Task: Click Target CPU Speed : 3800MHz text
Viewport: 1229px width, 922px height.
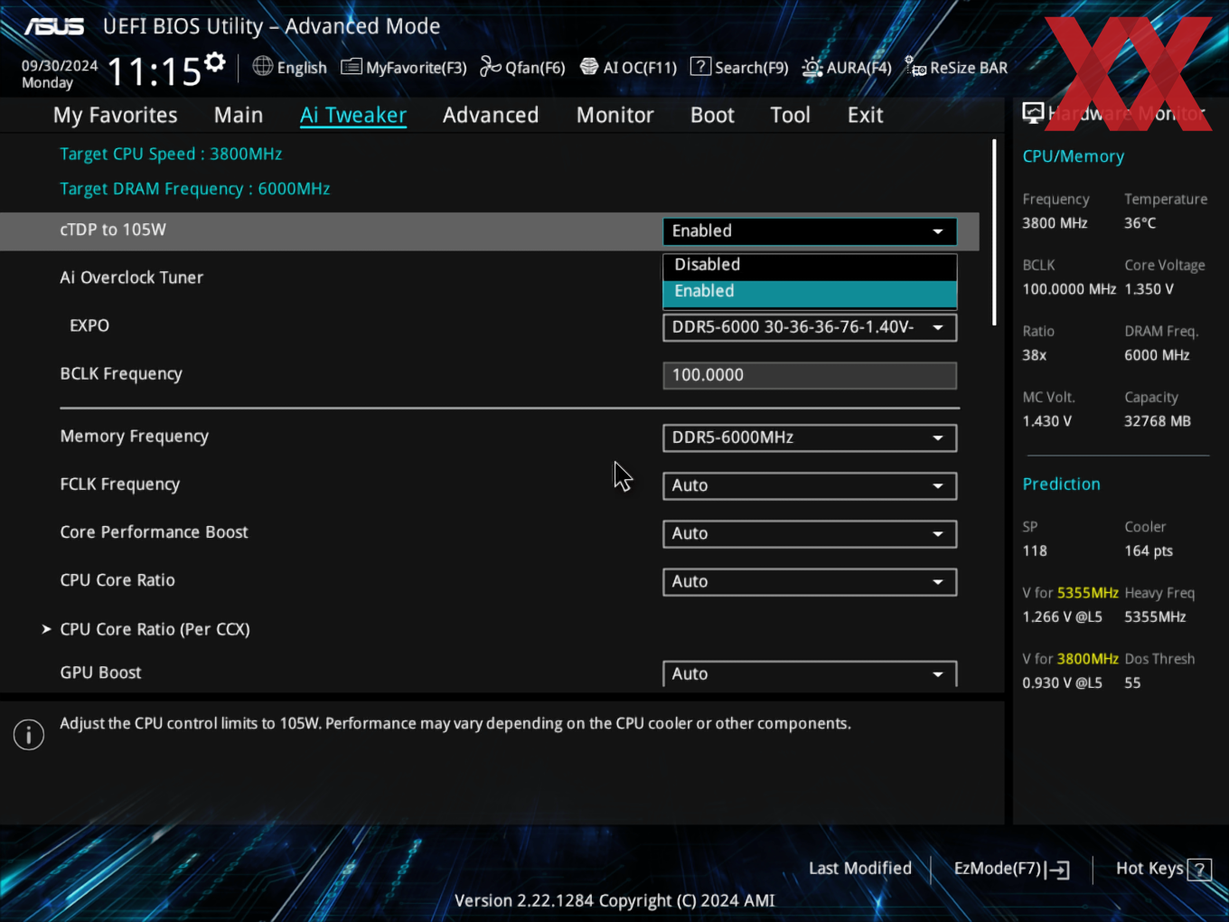Action: click(171, 155)
